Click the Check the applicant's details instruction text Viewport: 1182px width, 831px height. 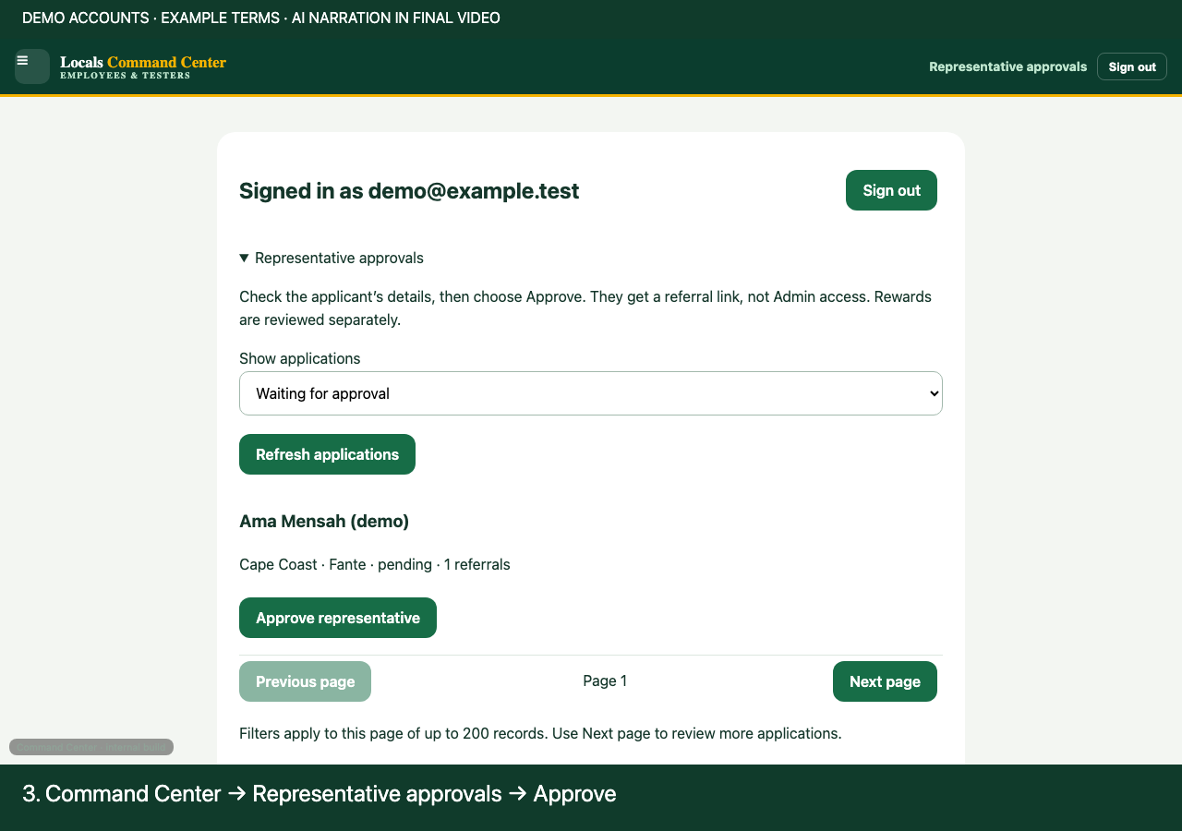[585, 308]
